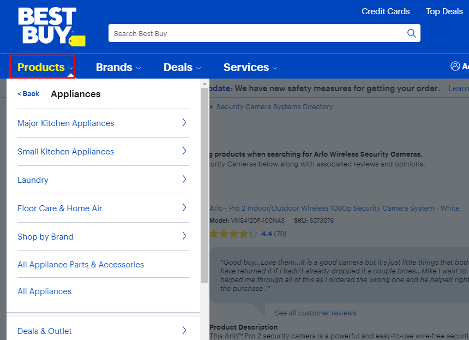Expand Floor Care & Home Air chevron
Viewport: 469px width, 340px height.
tap(184, 207)
